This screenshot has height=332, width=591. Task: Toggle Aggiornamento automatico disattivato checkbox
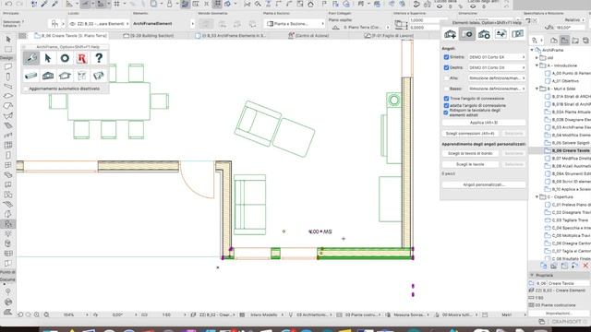(x=26, y=89)
